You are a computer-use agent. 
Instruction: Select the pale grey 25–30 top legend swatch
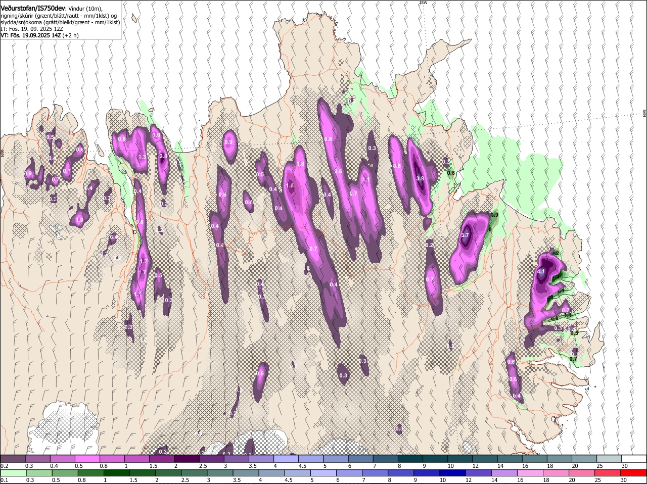(x=609, y=459)
